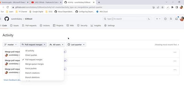
Task: Open options menu for second merge entry
Action: 175,61
